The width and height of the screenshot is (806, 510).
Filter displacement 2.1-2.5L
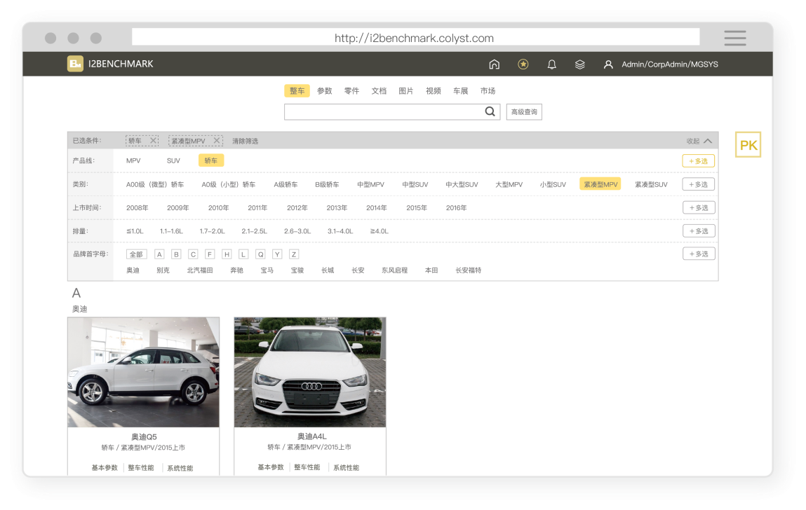click(x=254, y=231)
